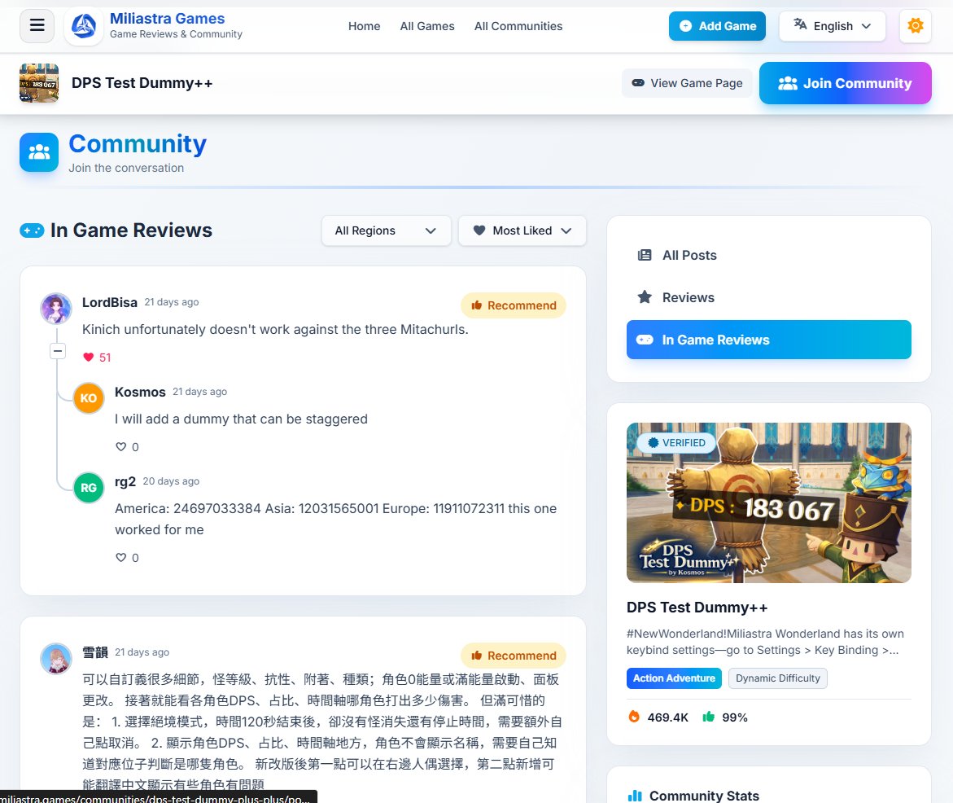Click the View Game Page button

(x=687, y=83)
